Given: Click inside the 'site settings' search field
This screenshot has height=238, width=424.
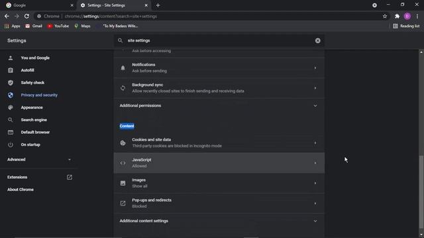Looking at the screenshot, I should 219,40.
